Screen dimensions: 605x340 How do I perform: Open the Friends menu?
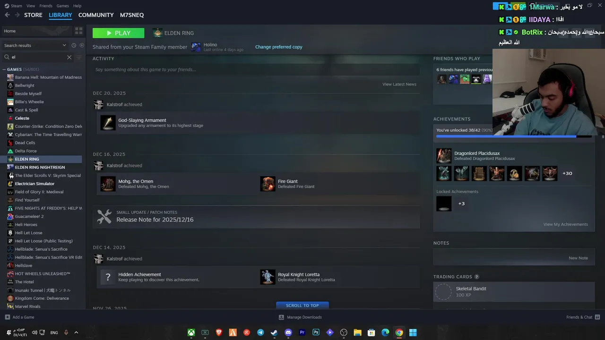(x=46, y=6)
